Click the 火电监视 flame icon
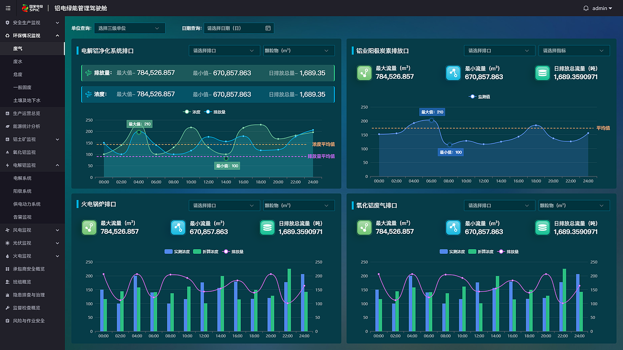623x350 pixels. pyautogui.click(x=7, y=256)
